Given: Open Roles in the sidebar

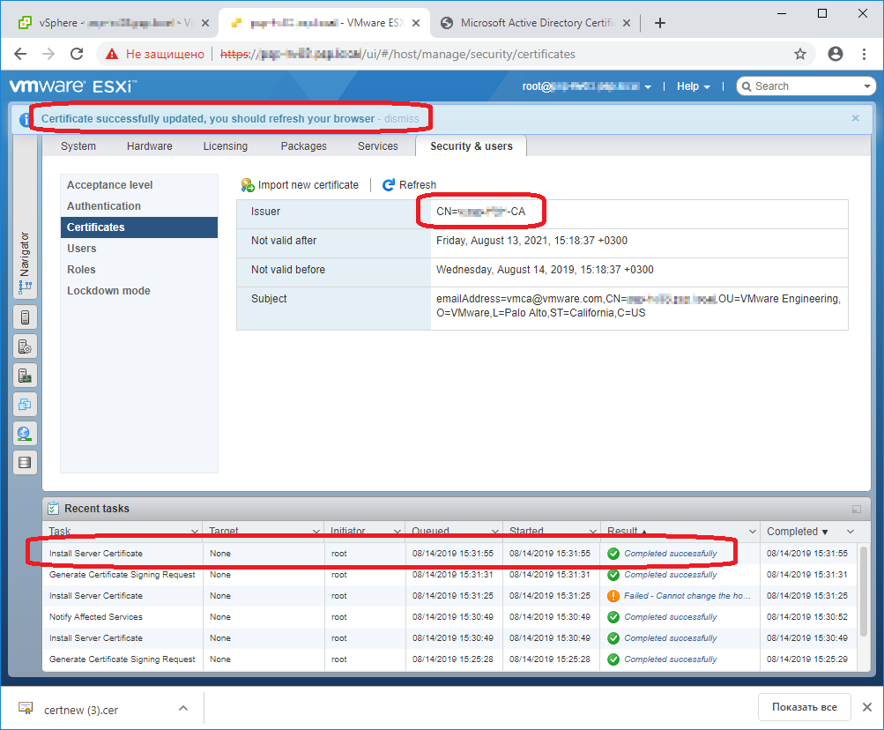Looking at the screenshot, I should (x=139, y=270).
